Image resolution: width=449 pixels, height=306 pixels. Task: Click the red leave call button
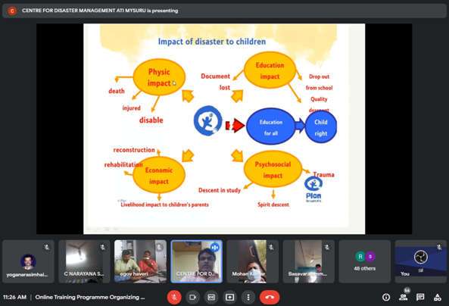point(270,297)
